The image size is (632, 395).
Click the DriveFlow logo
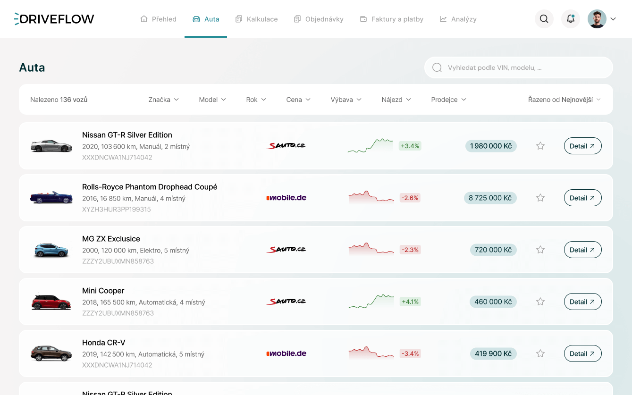click(54, 19)
